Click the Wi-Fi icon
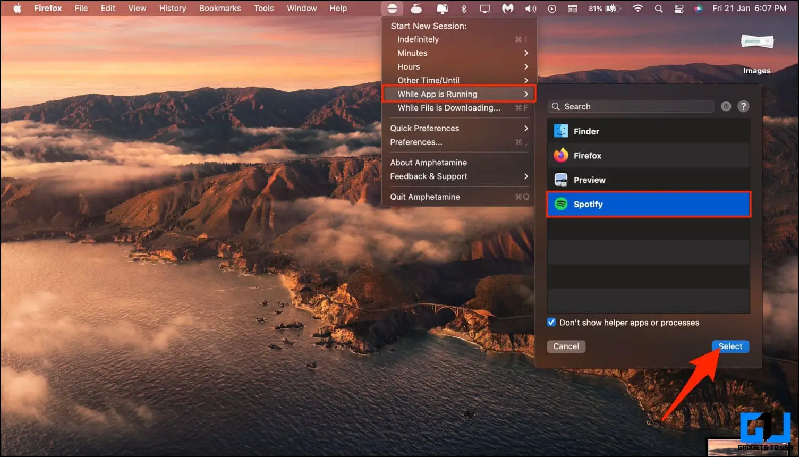This screenshot has height=457, width=799. pyautogui.click(x=637, y=9)
